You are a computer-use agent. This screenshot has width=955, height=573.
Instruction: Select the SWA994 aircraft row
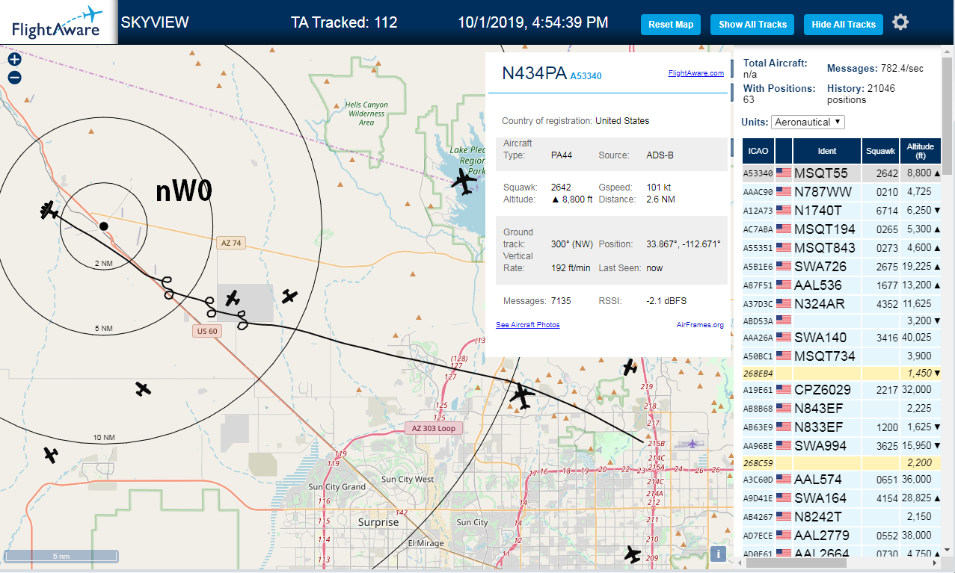tap(842, 445)
